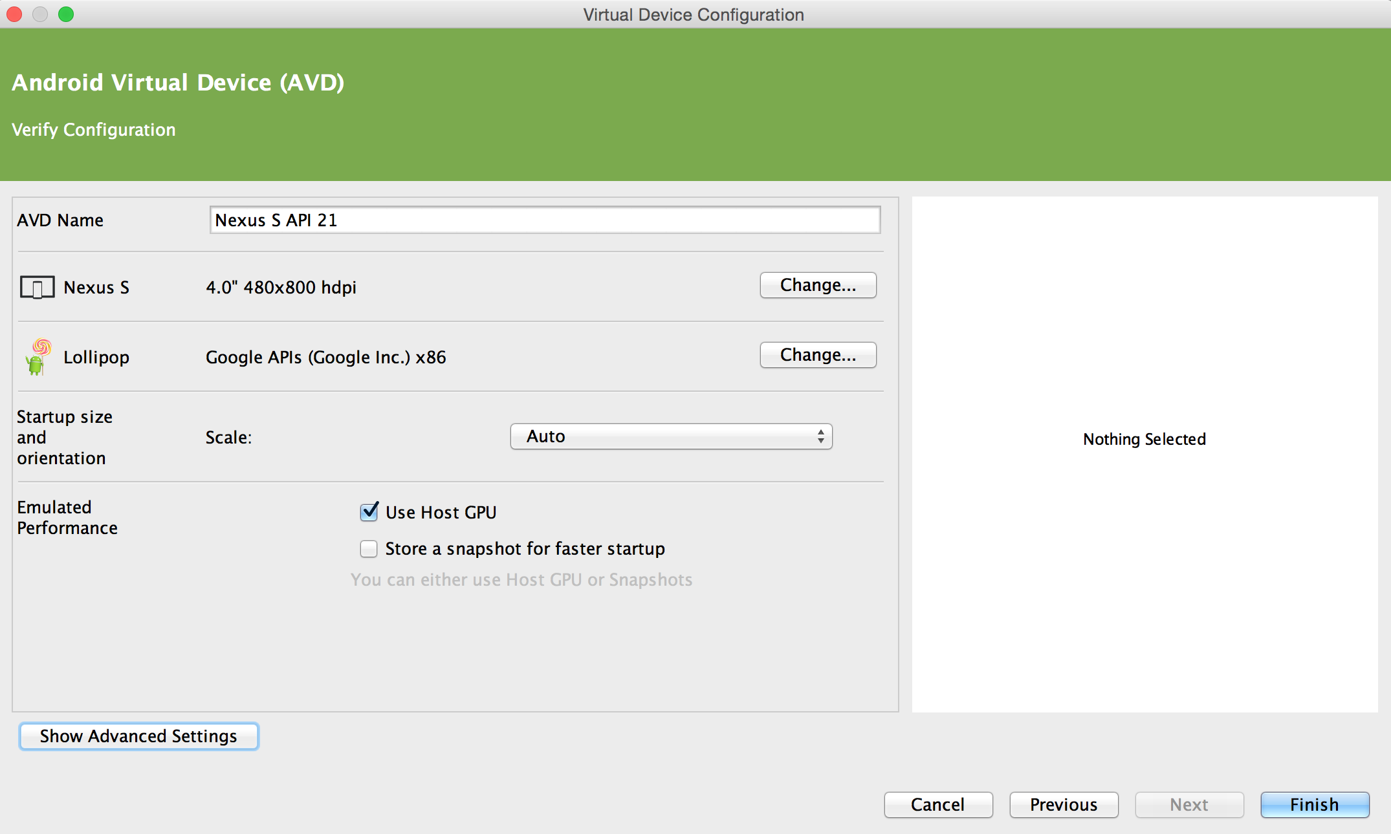The width and height of the screenshot is (1391, 834).
Task: Click the Next button
Action: 1190,804
